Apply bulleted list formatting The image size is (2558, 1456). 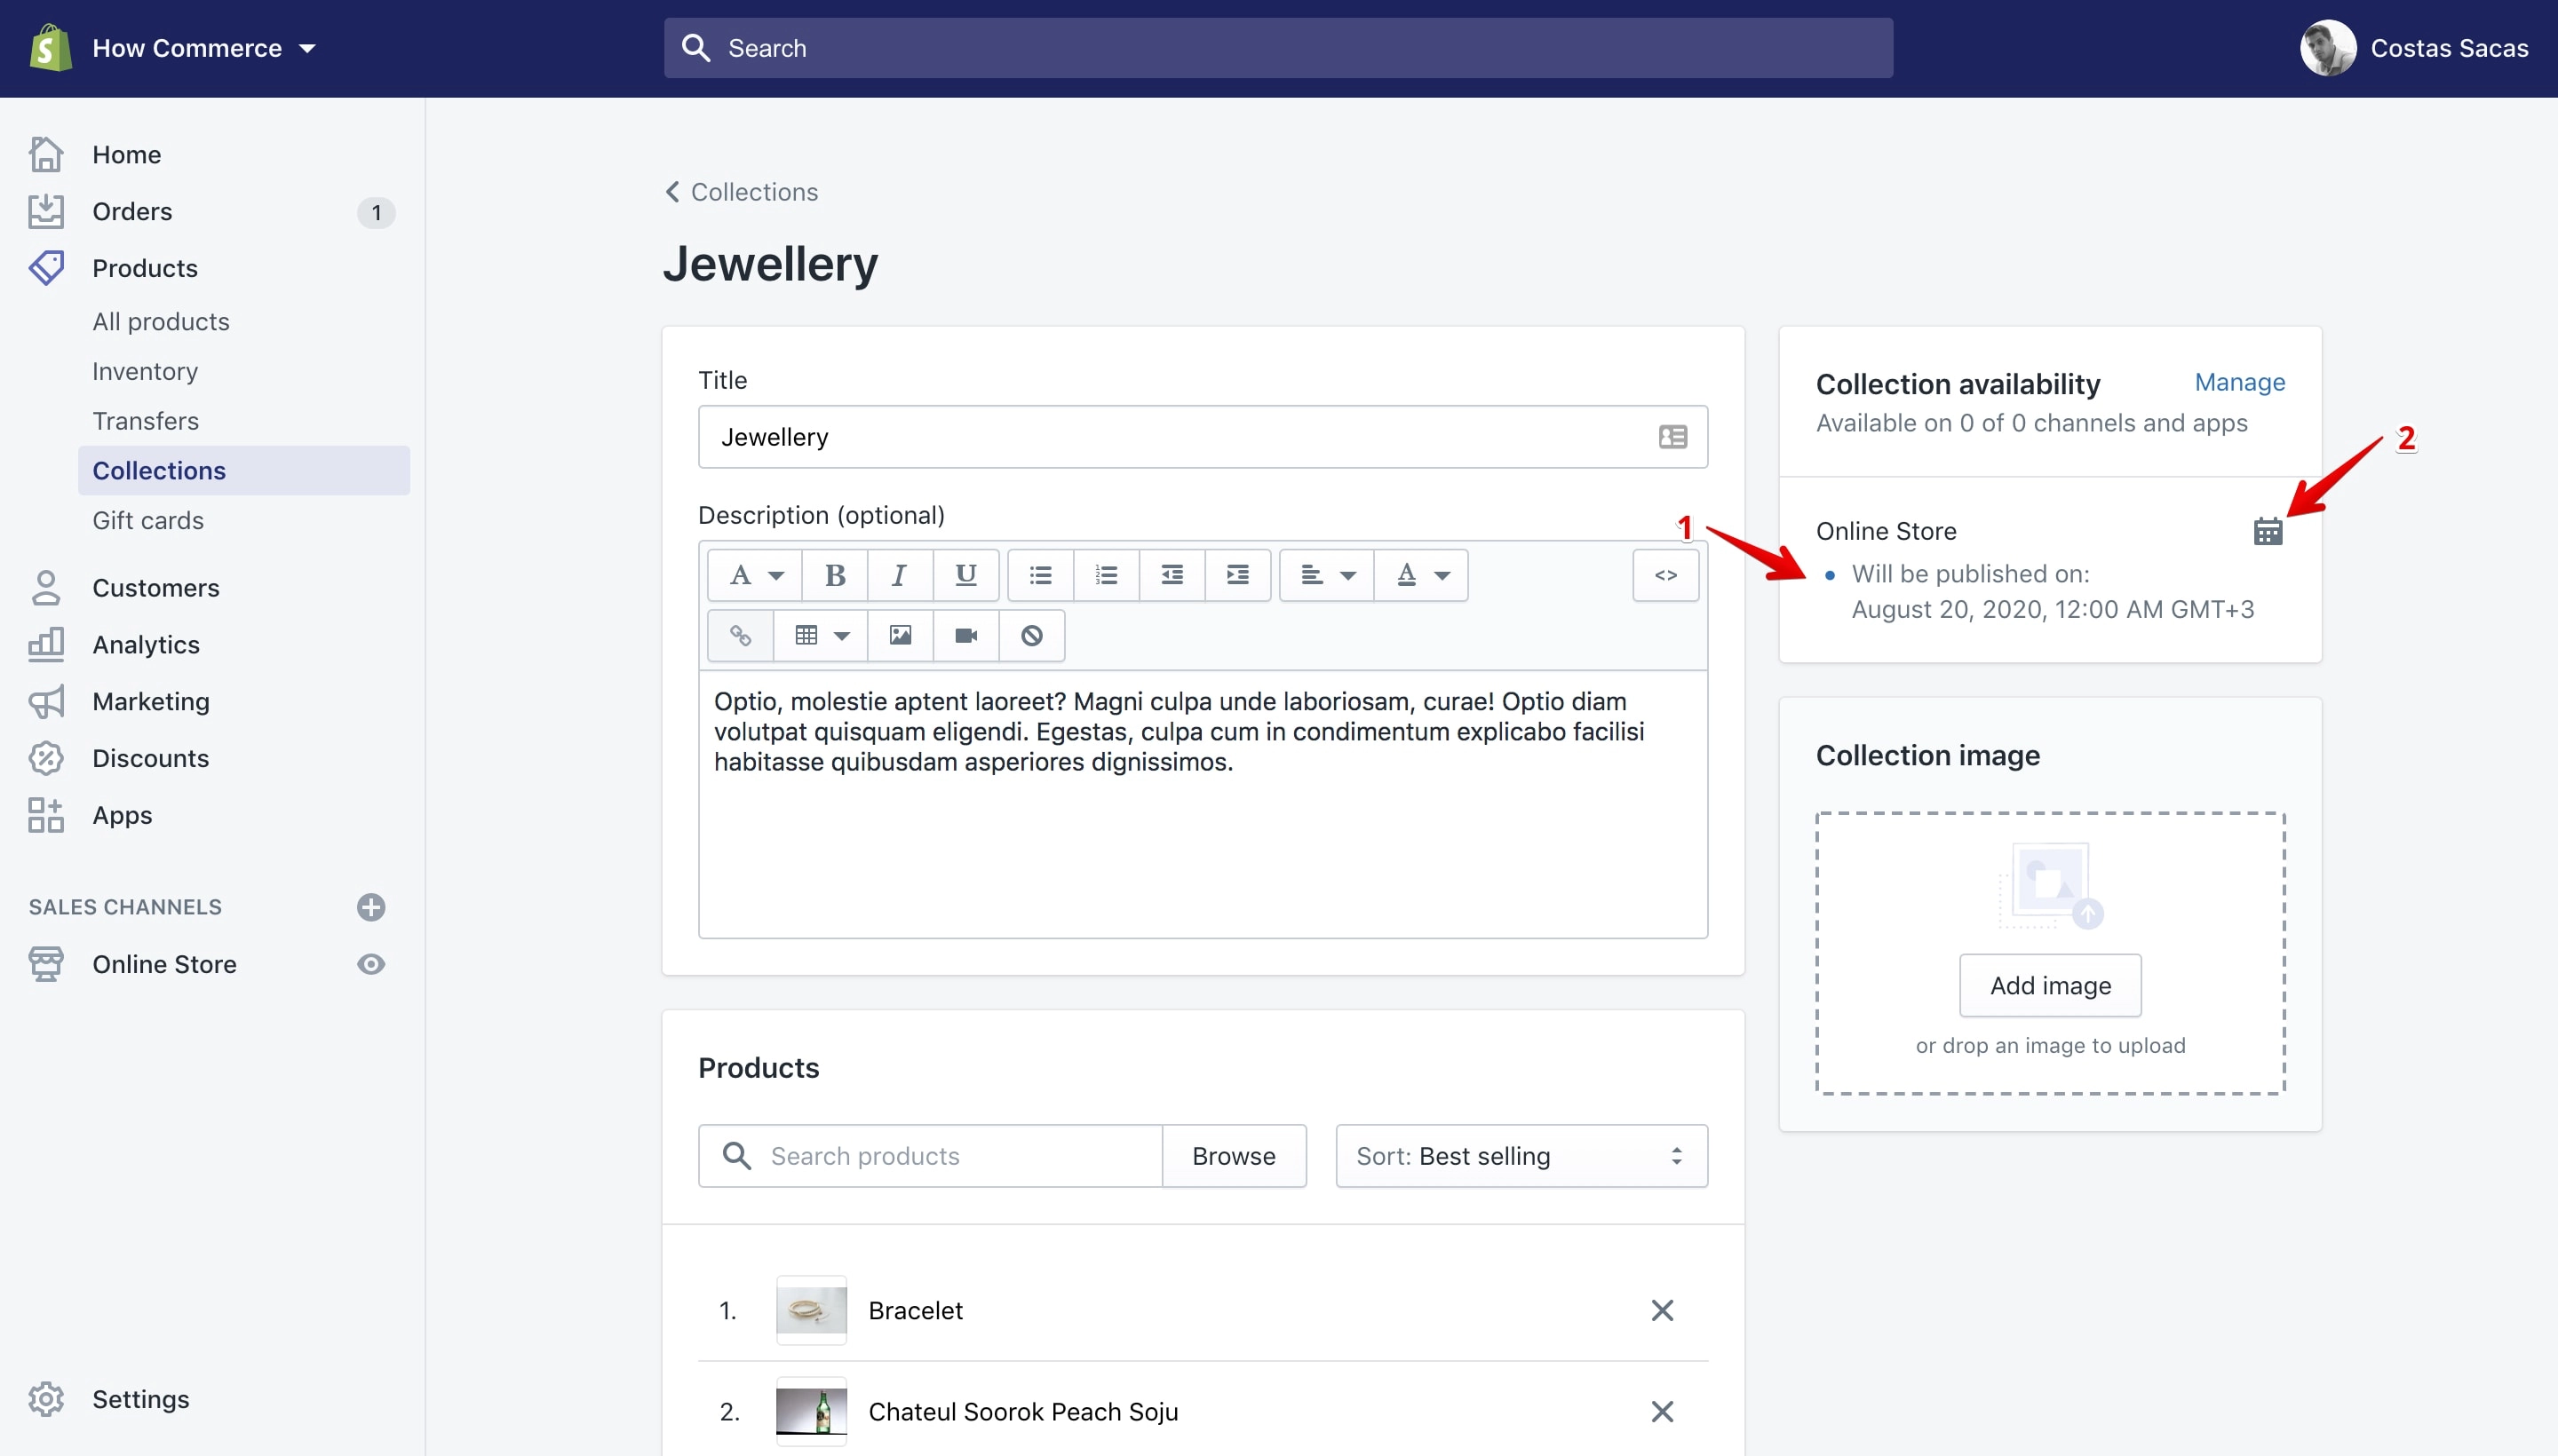(1040, 575)
